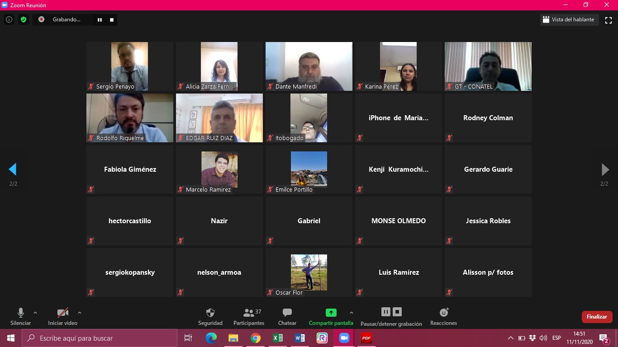Select Itobogado video tile
This screenshot has width=618, height=347.
309,118
